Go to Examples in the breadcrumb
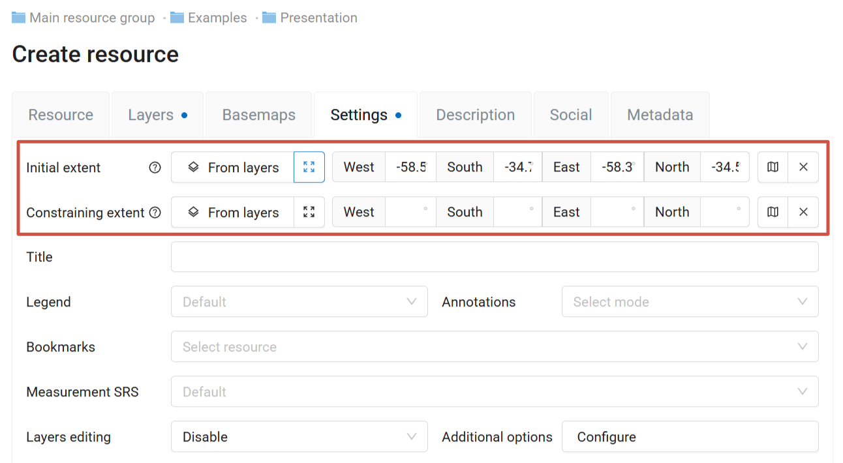 click(217, 18)
